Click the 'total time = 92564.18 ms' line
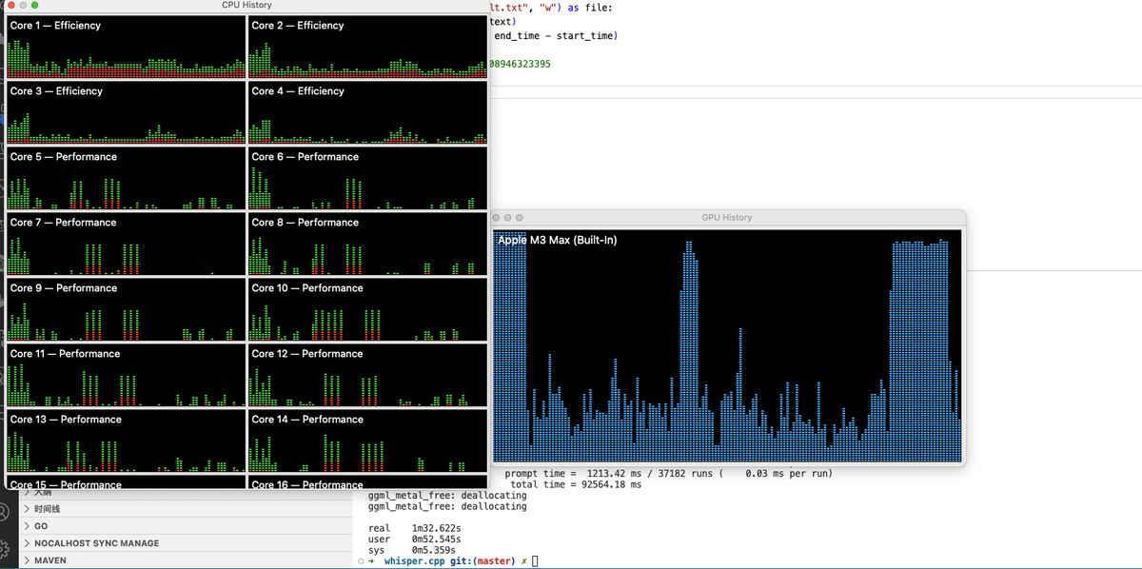The height and width of the screenshot is (569, 1142). pyautogui.click(x=576, y=485)
